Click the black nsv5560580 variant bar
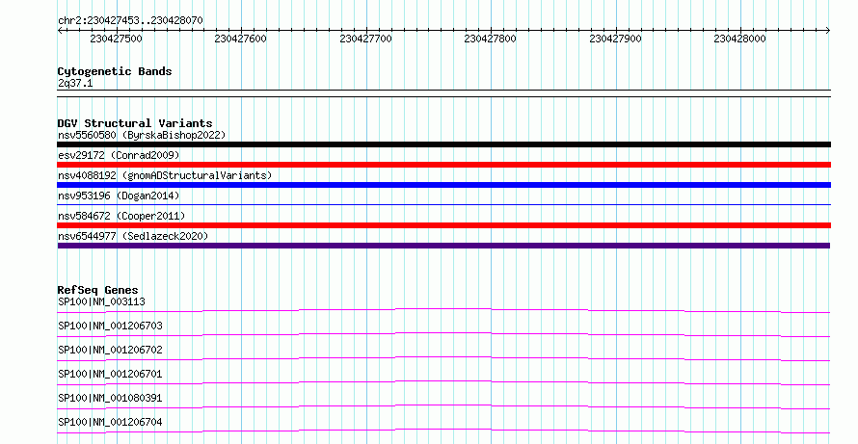Screen dimensions: 858x444 tap(444, 144)
